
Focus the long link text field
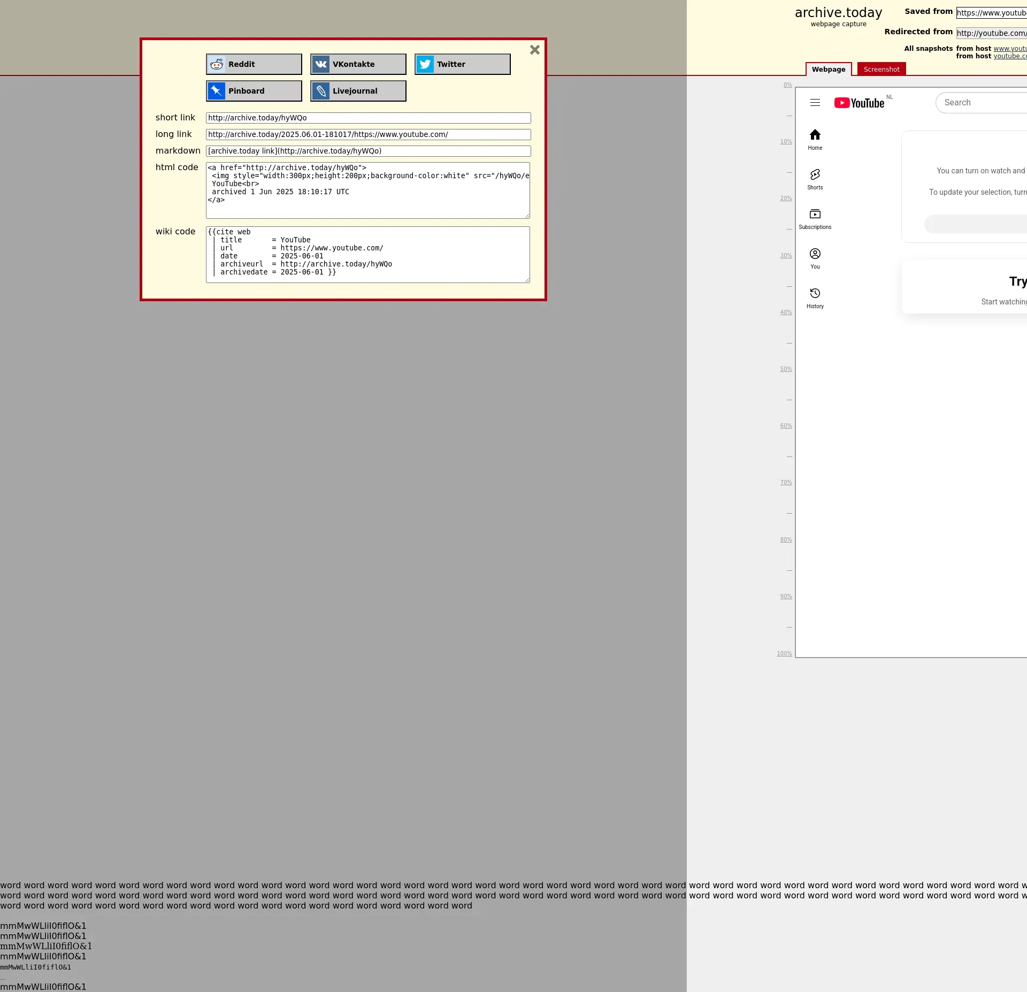click(368, 134)
